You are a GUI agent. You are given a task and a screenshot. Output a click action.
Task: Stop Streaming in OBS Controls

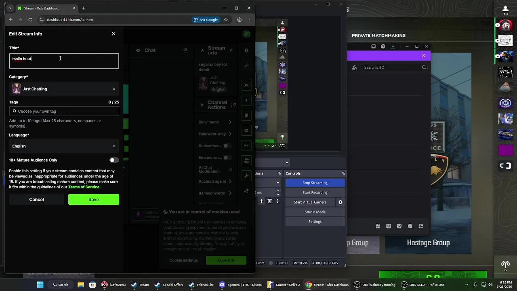(x=315, y=183)
